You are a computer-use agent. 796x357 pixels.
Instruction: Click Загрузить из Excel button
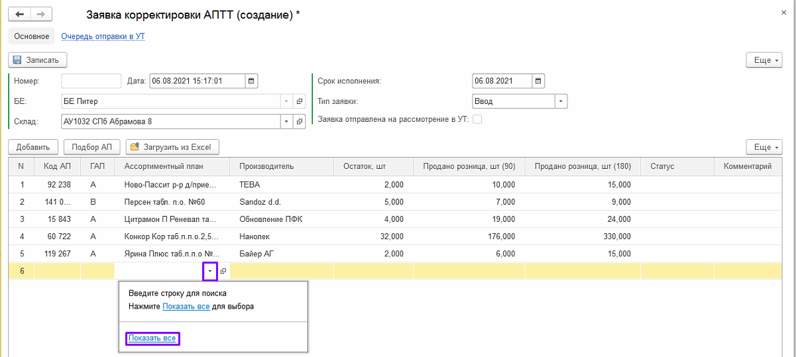point(172,147)
